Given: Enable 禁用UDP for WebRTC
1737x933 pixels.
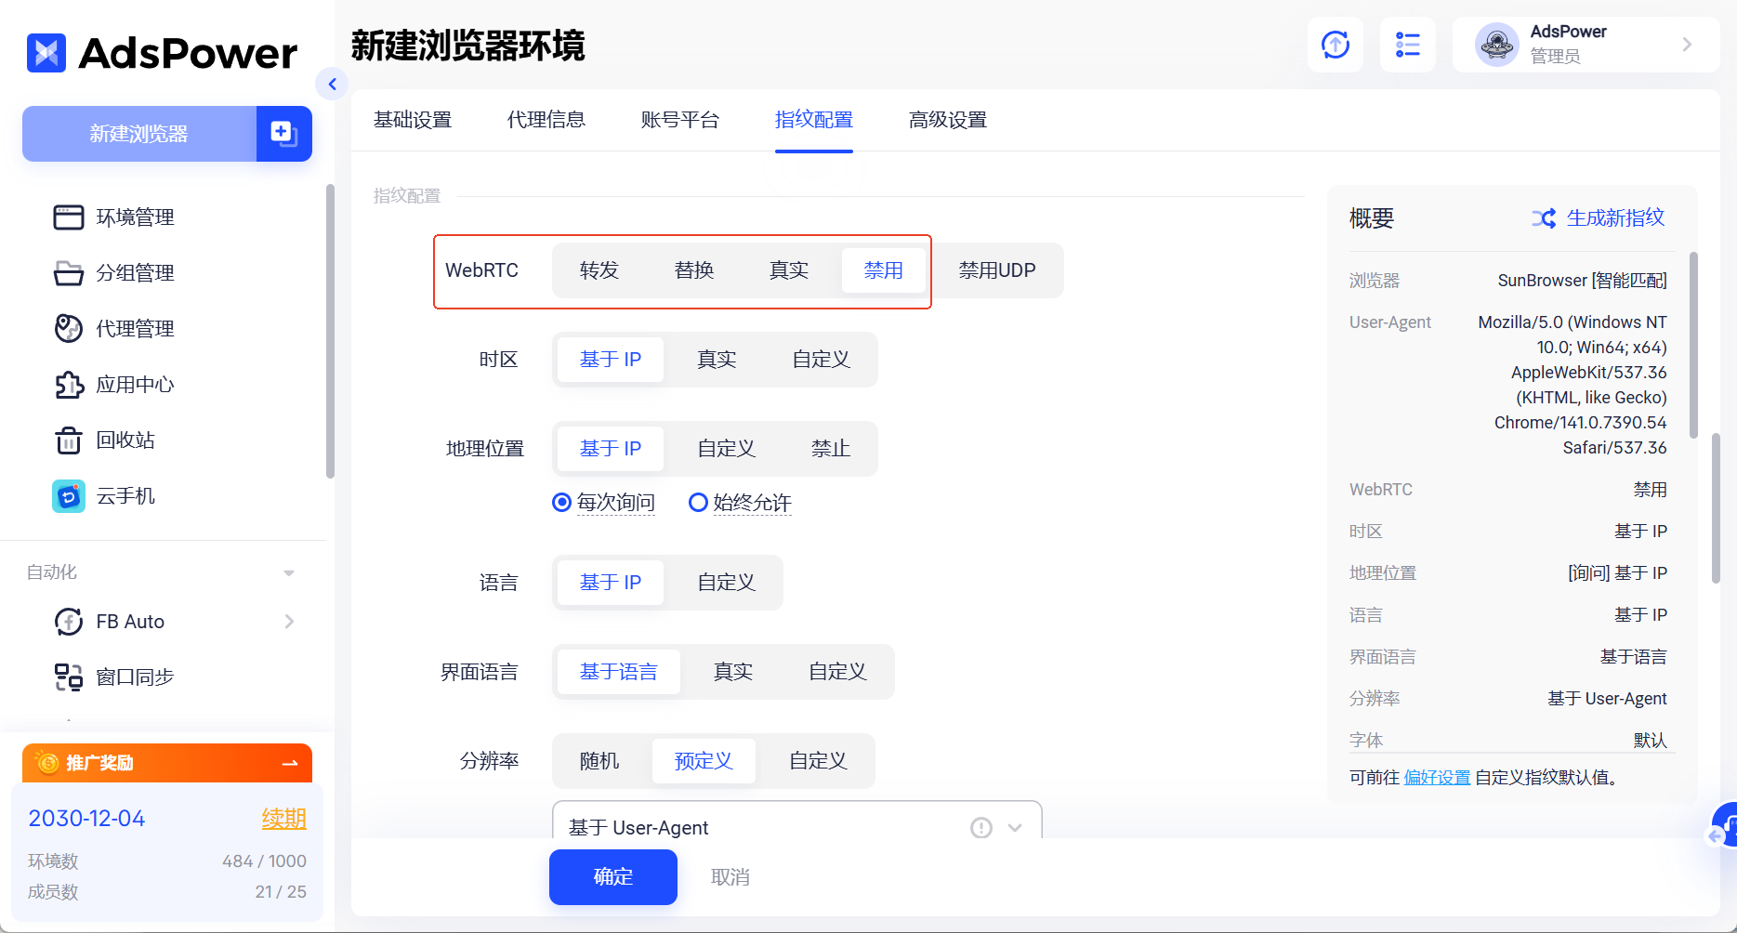Looking at the screenshot, I should tap(997, 269).
